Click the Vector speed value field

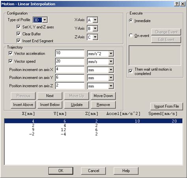(x=70, y=61)
